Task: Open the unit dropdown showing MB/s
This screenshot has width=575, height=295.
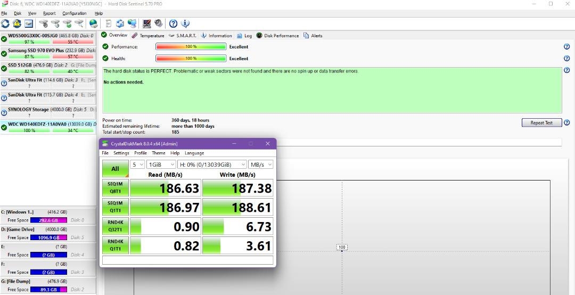Action: (x=261, y=165)
